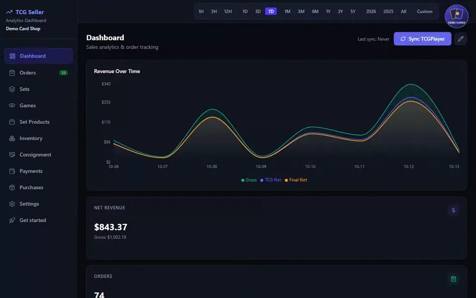Toggle the Final Net legend series
This screenshot has height=298, width=476.
pyautogui.click(x=296, y=180)
